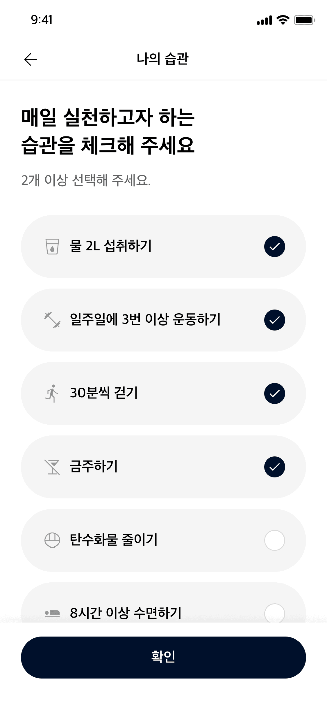Check the 탄수화물 줄이기 circle
Screen dimensions: 327x710
[x=274, y=540]
